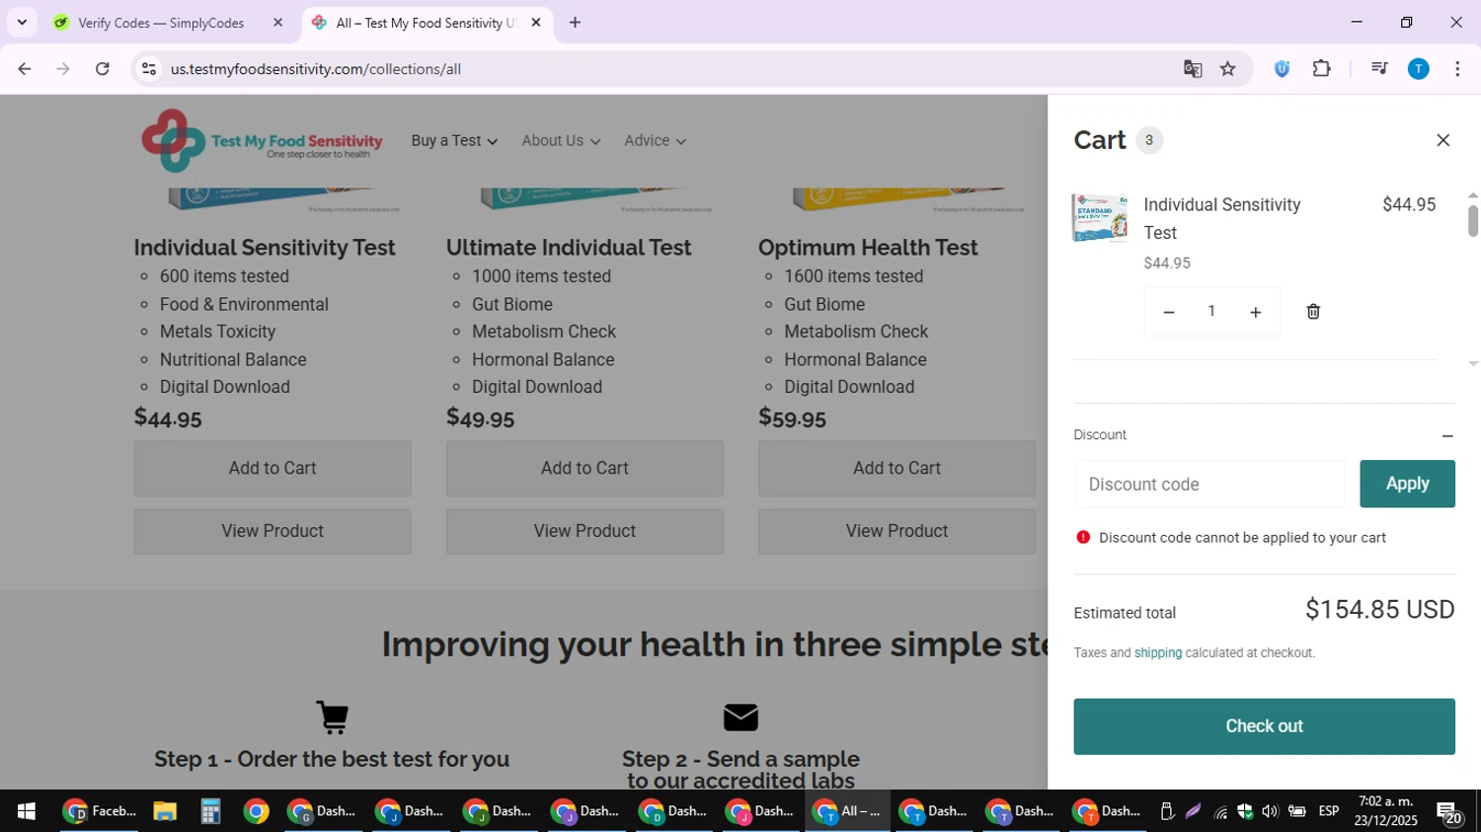Open the media controls icon
The width and height of the screenshot is (1481, 832).
1379,69
